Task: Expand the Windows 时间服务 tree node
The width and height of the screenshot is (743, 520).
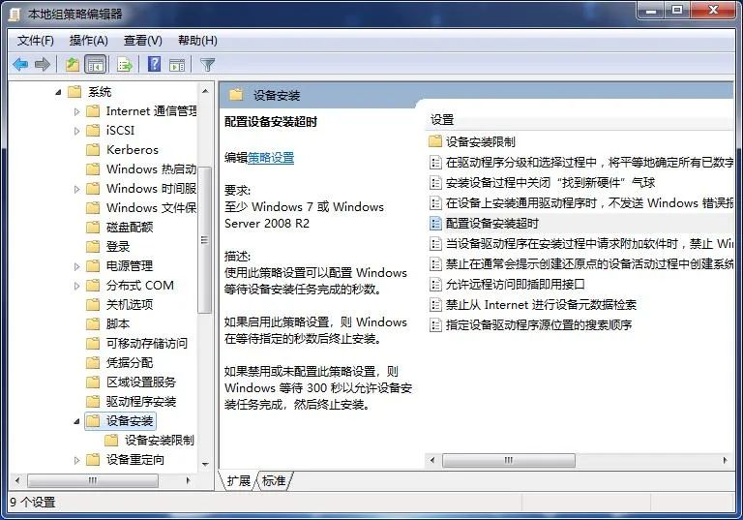Action: pos(76,189)
